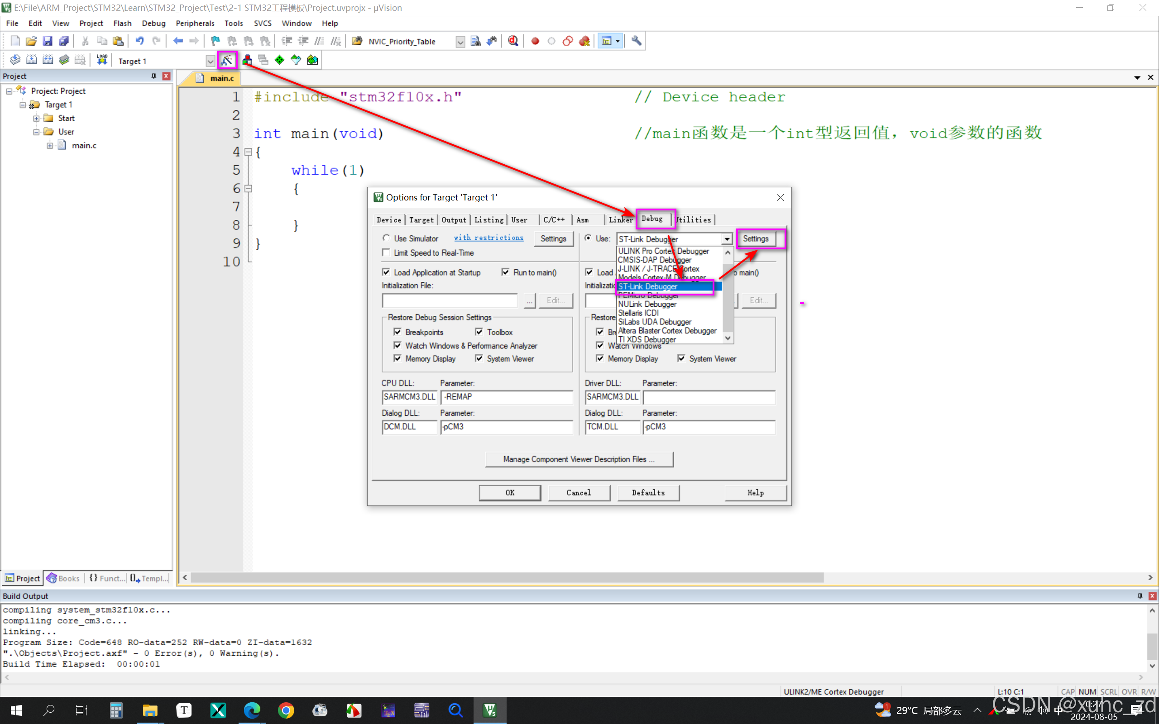
Task: Select NULink Debugger in the dropdown list
Action: [647, 304]
